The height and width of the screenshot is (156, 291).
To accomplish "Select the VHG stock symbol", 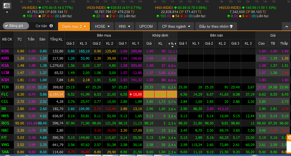I will (5, 145).
